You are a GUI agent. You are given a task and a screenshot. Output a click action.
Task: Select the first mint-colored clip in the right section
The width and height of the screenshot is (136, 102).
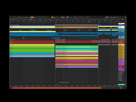(x=104, y=30)
